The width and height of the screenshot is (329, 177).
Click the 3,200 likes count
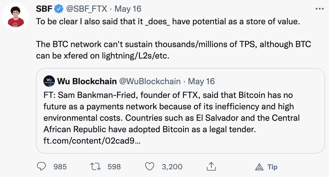point(172,167)
